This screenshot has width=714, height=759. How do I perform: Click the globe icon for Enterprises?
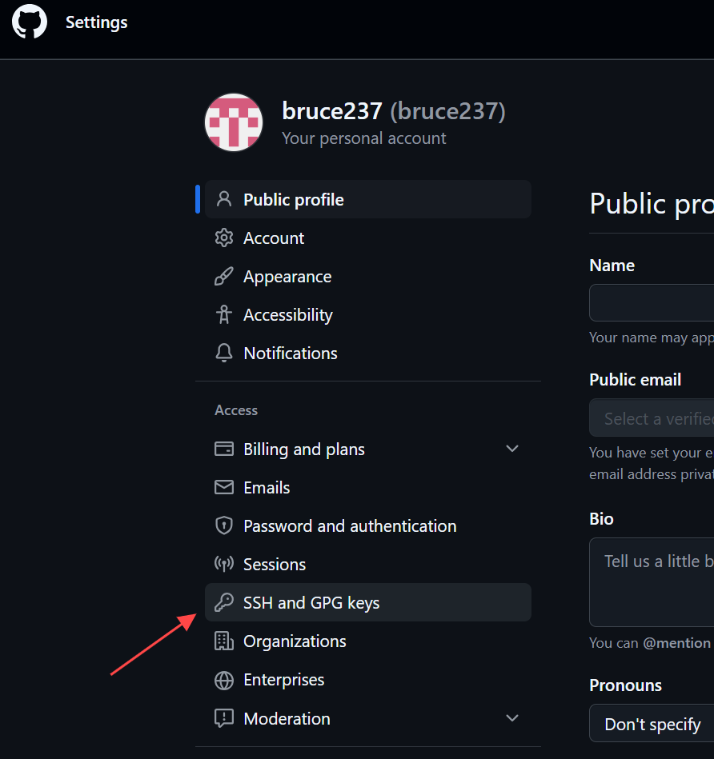pos(224,680)
